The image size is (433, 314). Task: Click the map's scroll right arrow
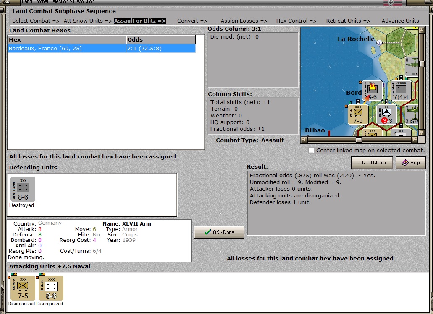coord(415,140)
